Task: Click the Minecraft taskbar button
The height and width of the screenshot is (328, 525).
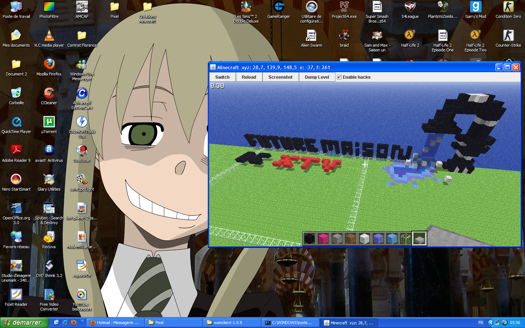Action: [349, 323]
